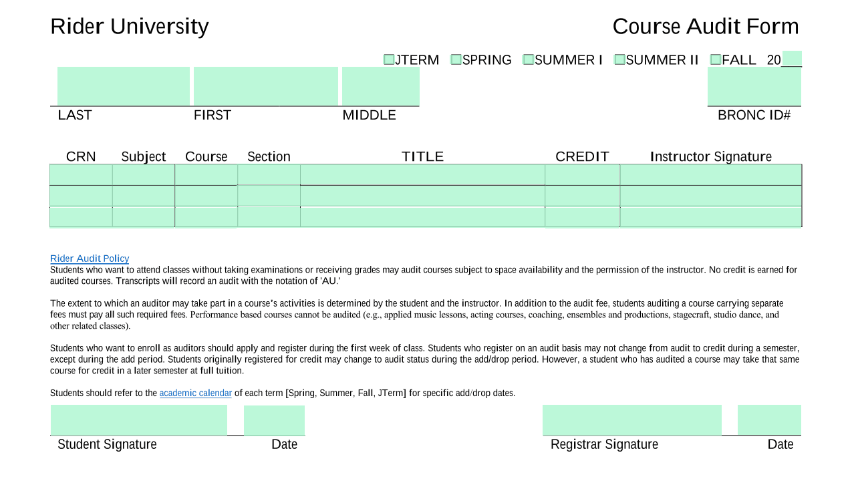
Task: Click the 'TITLE' column header
Action: pyautogui.click(x=423, y=156)
